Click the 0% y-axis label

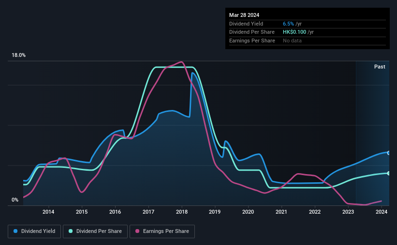click(x=15, y=200)
